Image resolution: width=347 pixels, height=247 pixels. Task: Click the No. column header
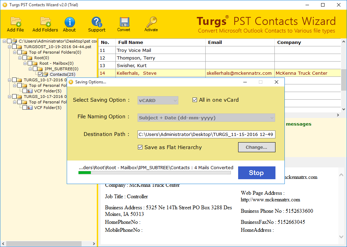[107, 42]
